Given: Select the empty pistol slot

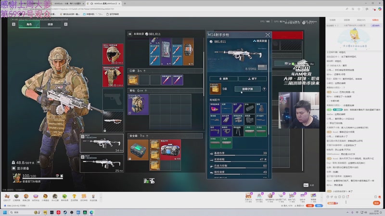Looking at the screenshot, I should pyautogui.click(x=113, y=99).
